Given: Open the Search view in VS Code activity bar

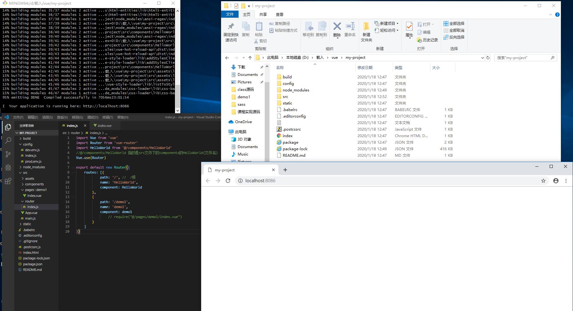Looking at the screenshot, I should pyautogui.click(x=8, y=141).
